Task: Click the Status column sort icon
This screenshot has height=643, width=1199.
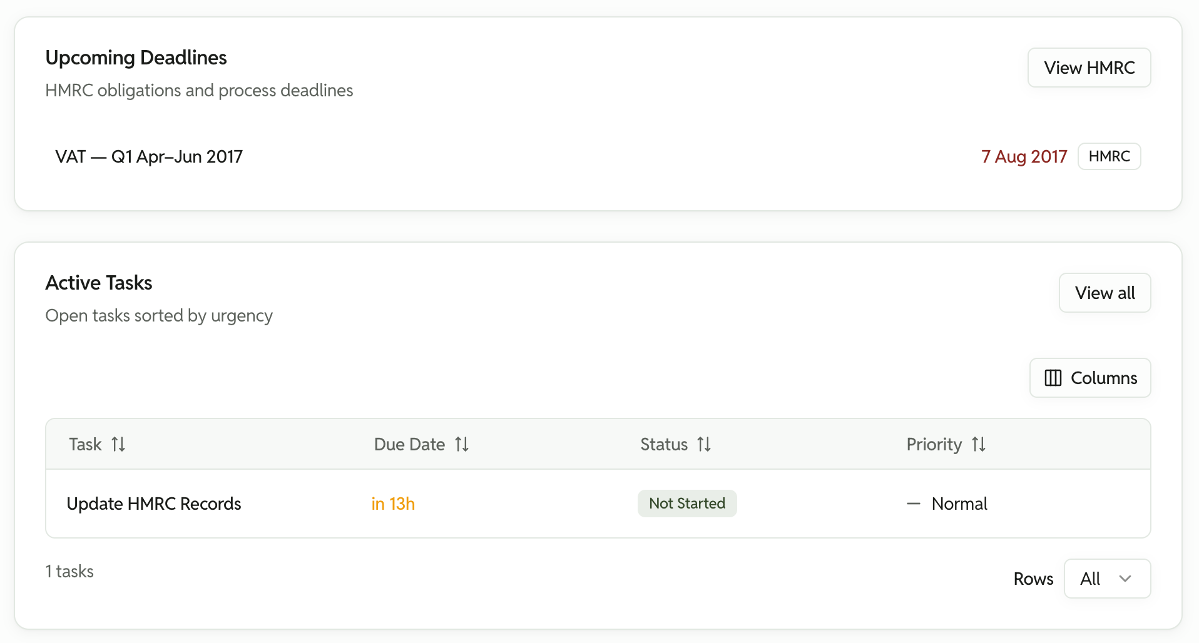Action: 704,444
